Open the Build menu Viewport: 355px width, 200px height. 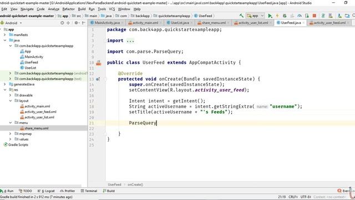[82, 9]
